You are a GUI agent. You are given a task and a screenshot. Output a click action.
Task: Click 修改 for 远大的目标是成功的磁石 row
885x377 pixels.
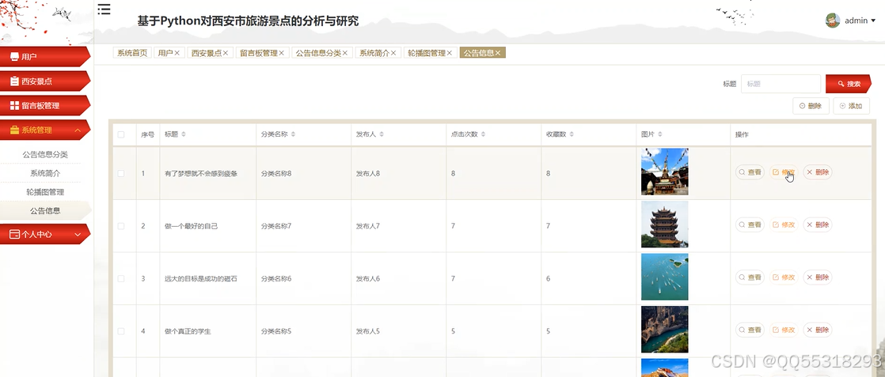click(784, 277)
